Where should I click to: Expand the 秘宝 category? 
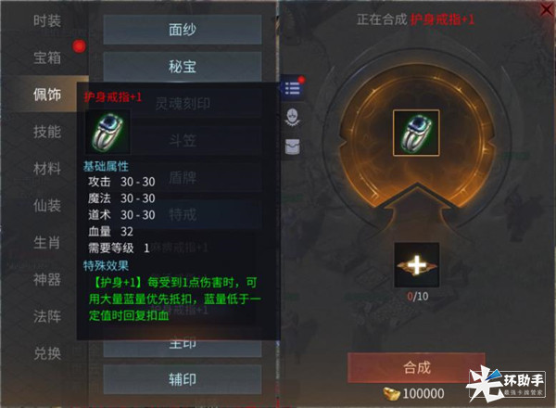(x=183, y=67)
